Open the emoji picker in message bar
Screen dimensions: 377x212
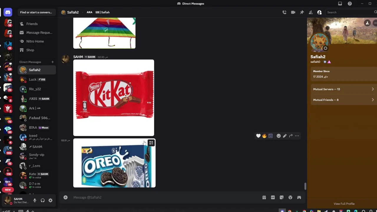290,197
